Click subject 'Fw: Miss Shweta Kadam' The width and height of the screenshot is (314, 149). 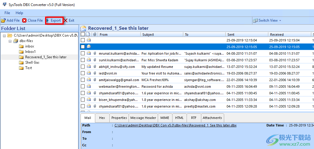160,60
